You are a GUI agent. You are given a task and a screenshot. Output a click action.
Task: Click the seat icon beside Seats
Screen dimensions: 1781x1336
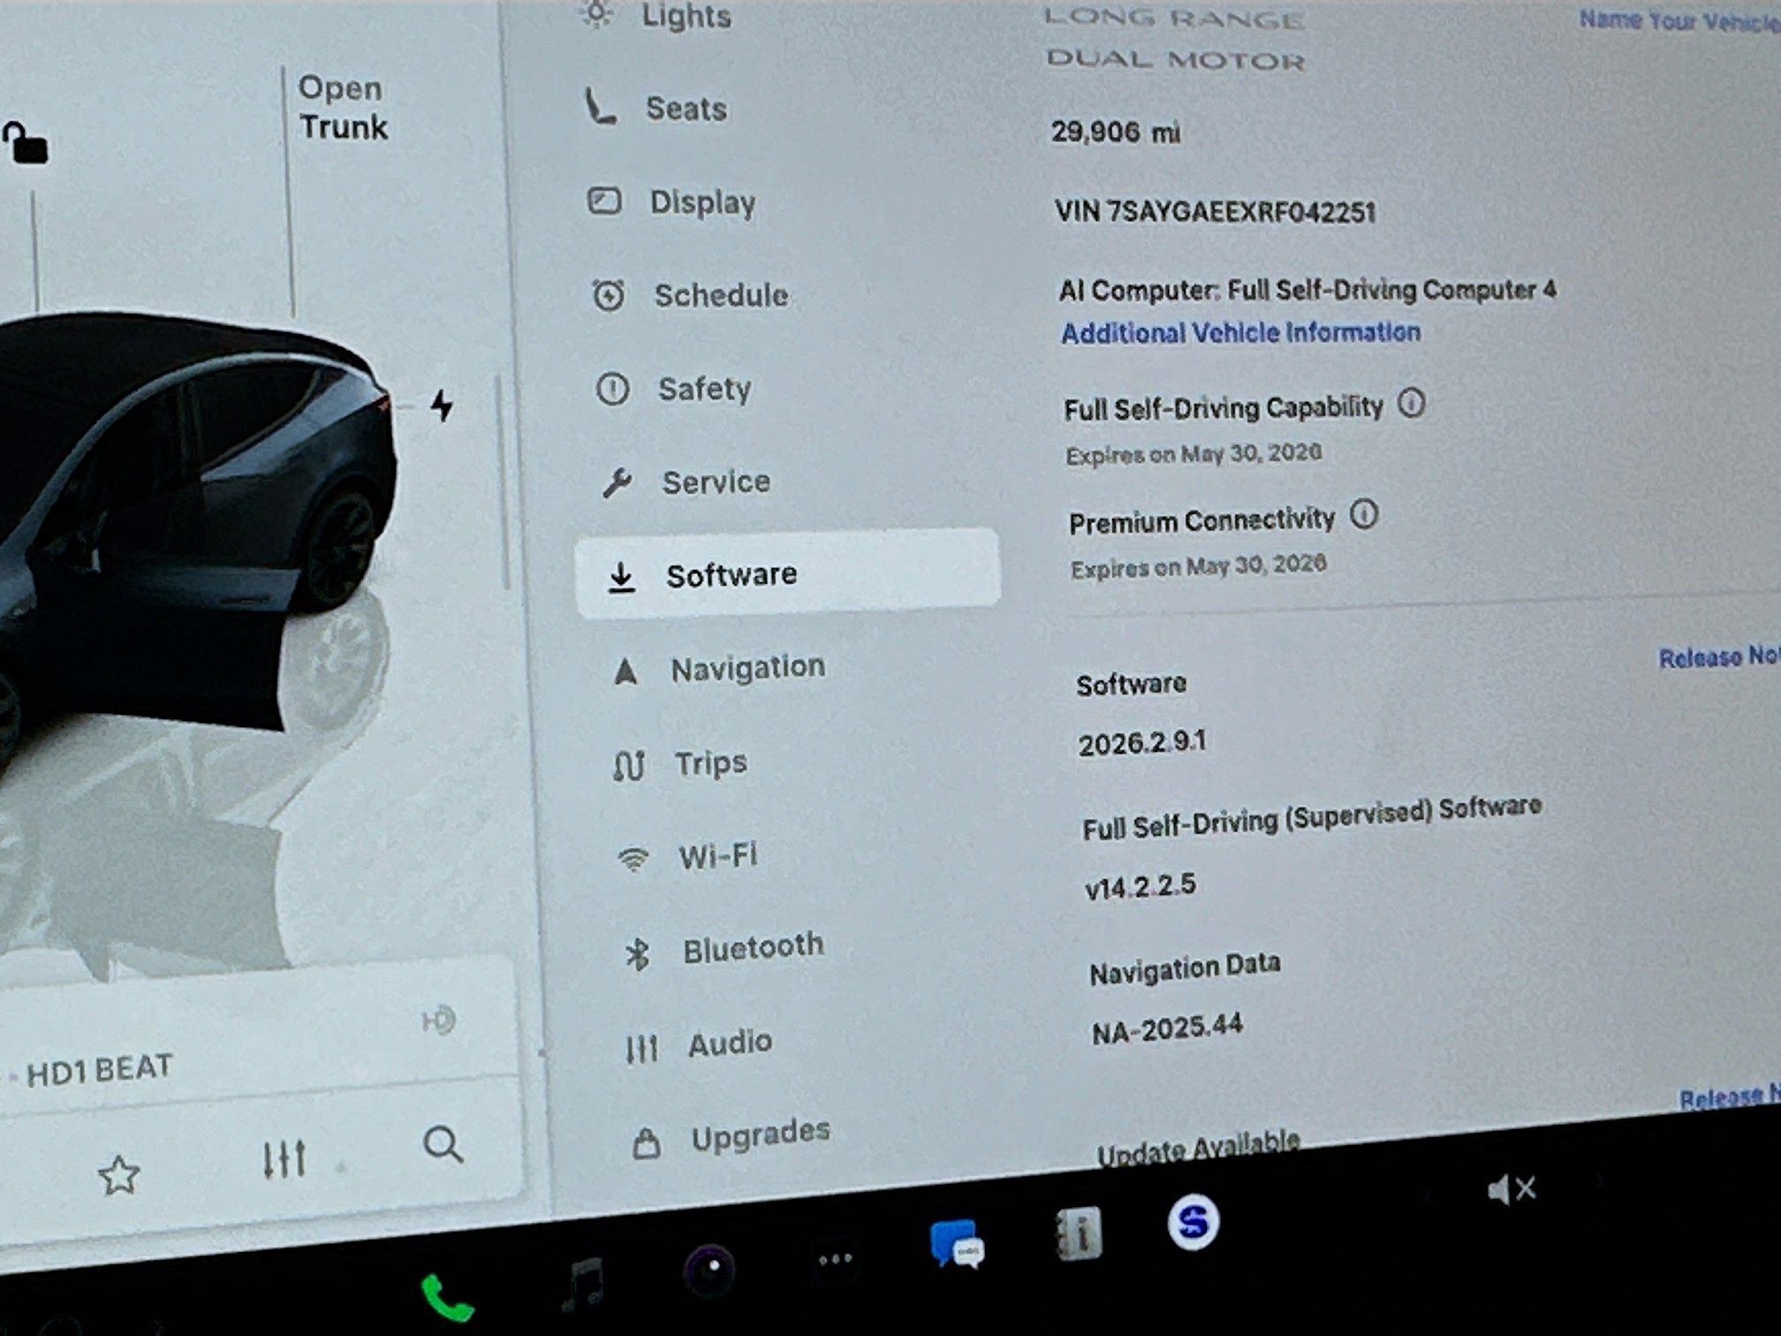[601, 109]
